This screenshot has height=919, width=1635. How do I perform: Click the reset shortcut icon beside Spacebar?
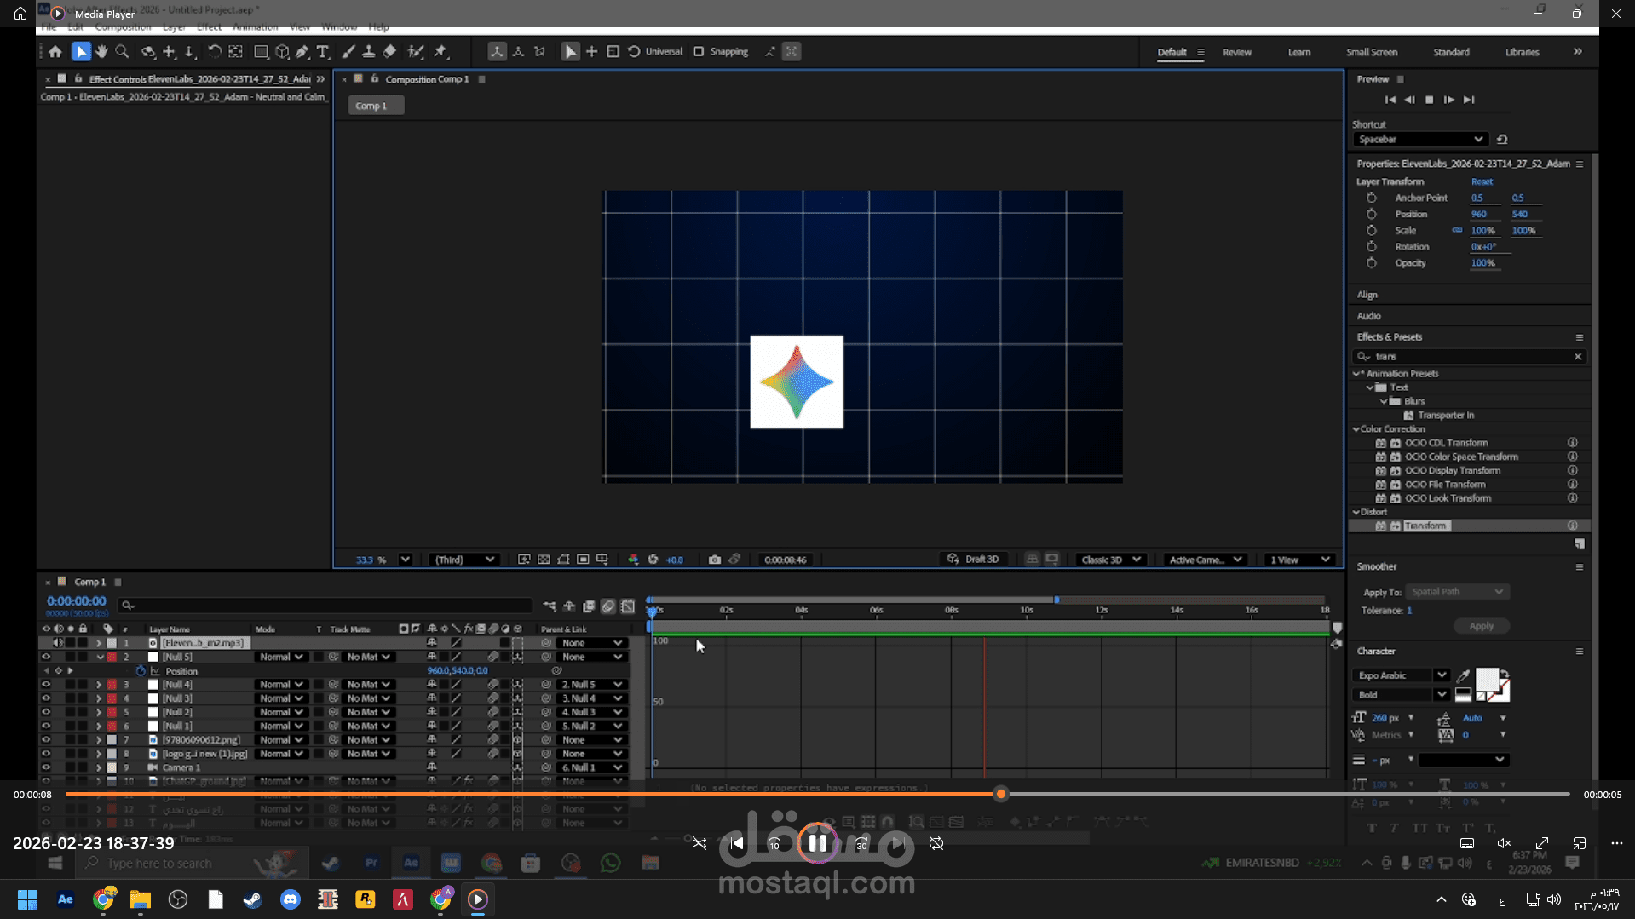[1502, 140]
